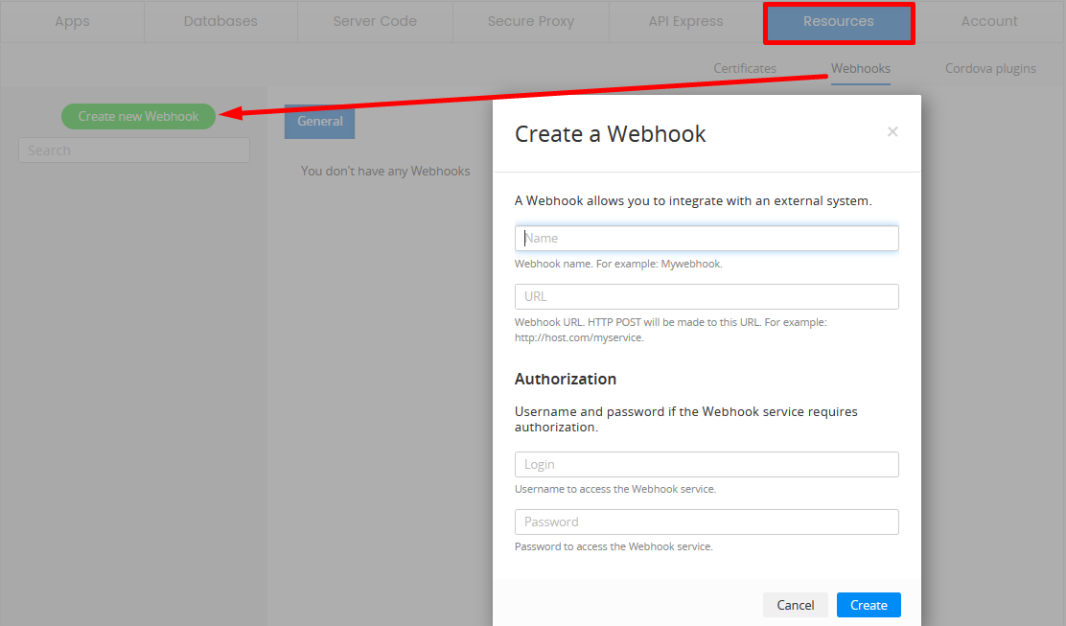Click the 'Webhook URL. HTTP POST will be made' hint
Screen dimensions: 1066x626
pyautogui.click(x=671, y=330)
